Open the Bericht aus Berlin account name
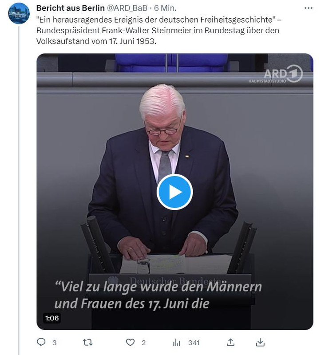Image resolution: width=321 pixels, height=355 pixels. [x=71, y=8]
